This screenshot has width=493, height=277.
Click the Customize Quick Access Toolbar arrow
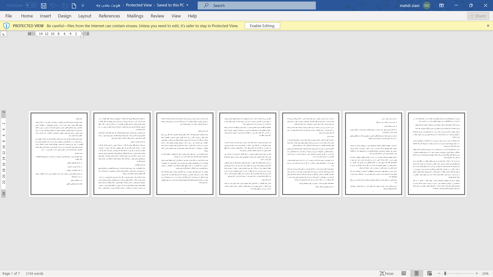click(x=83, y=5)
